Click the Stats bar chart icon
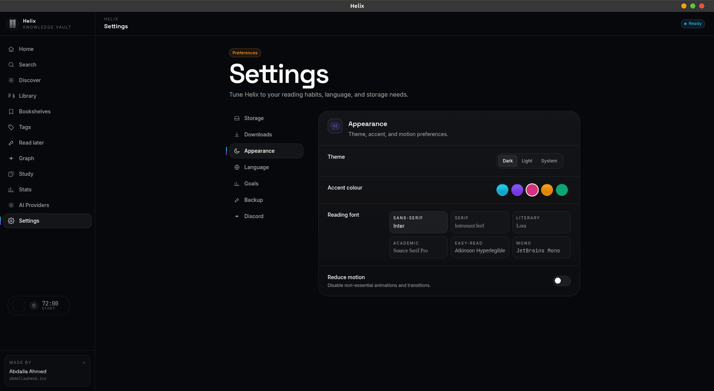This screenshot has height=391, width=714. click(11, 190)
